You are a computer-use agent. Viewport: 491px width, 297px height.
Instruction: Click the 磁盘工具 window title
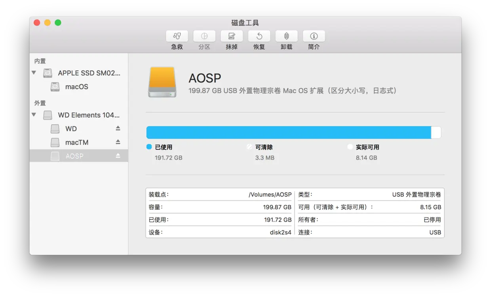246,23
